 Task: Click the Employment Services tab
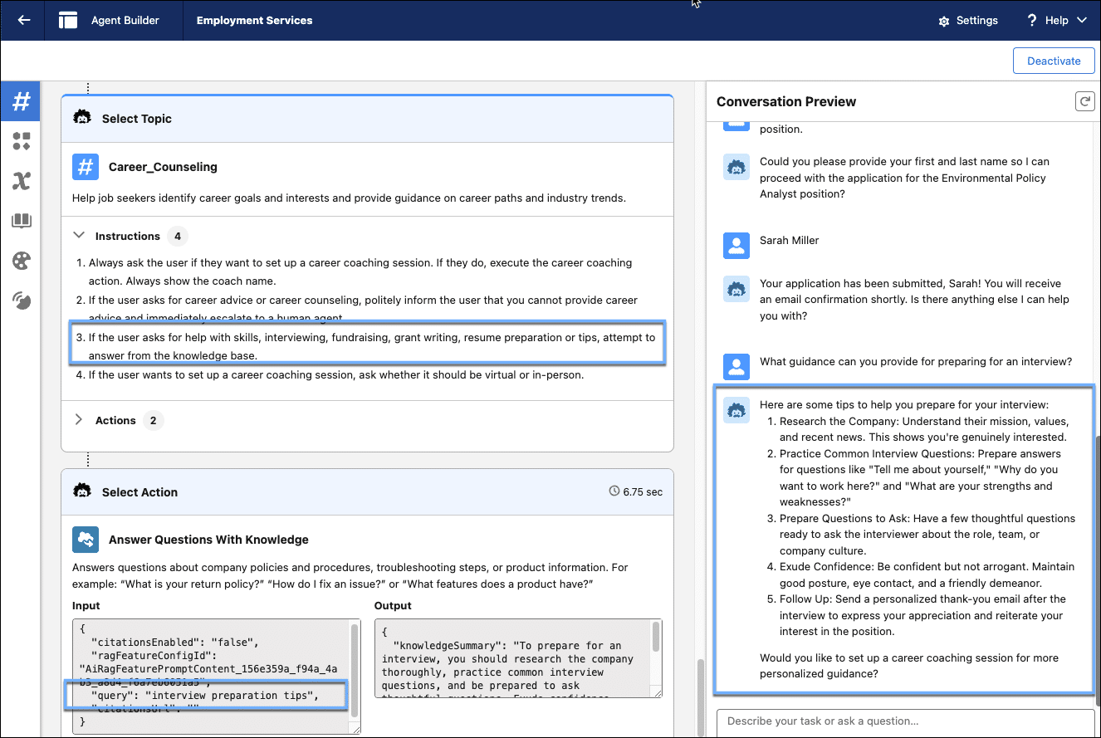pyautogui.click(x=254, y=20)
